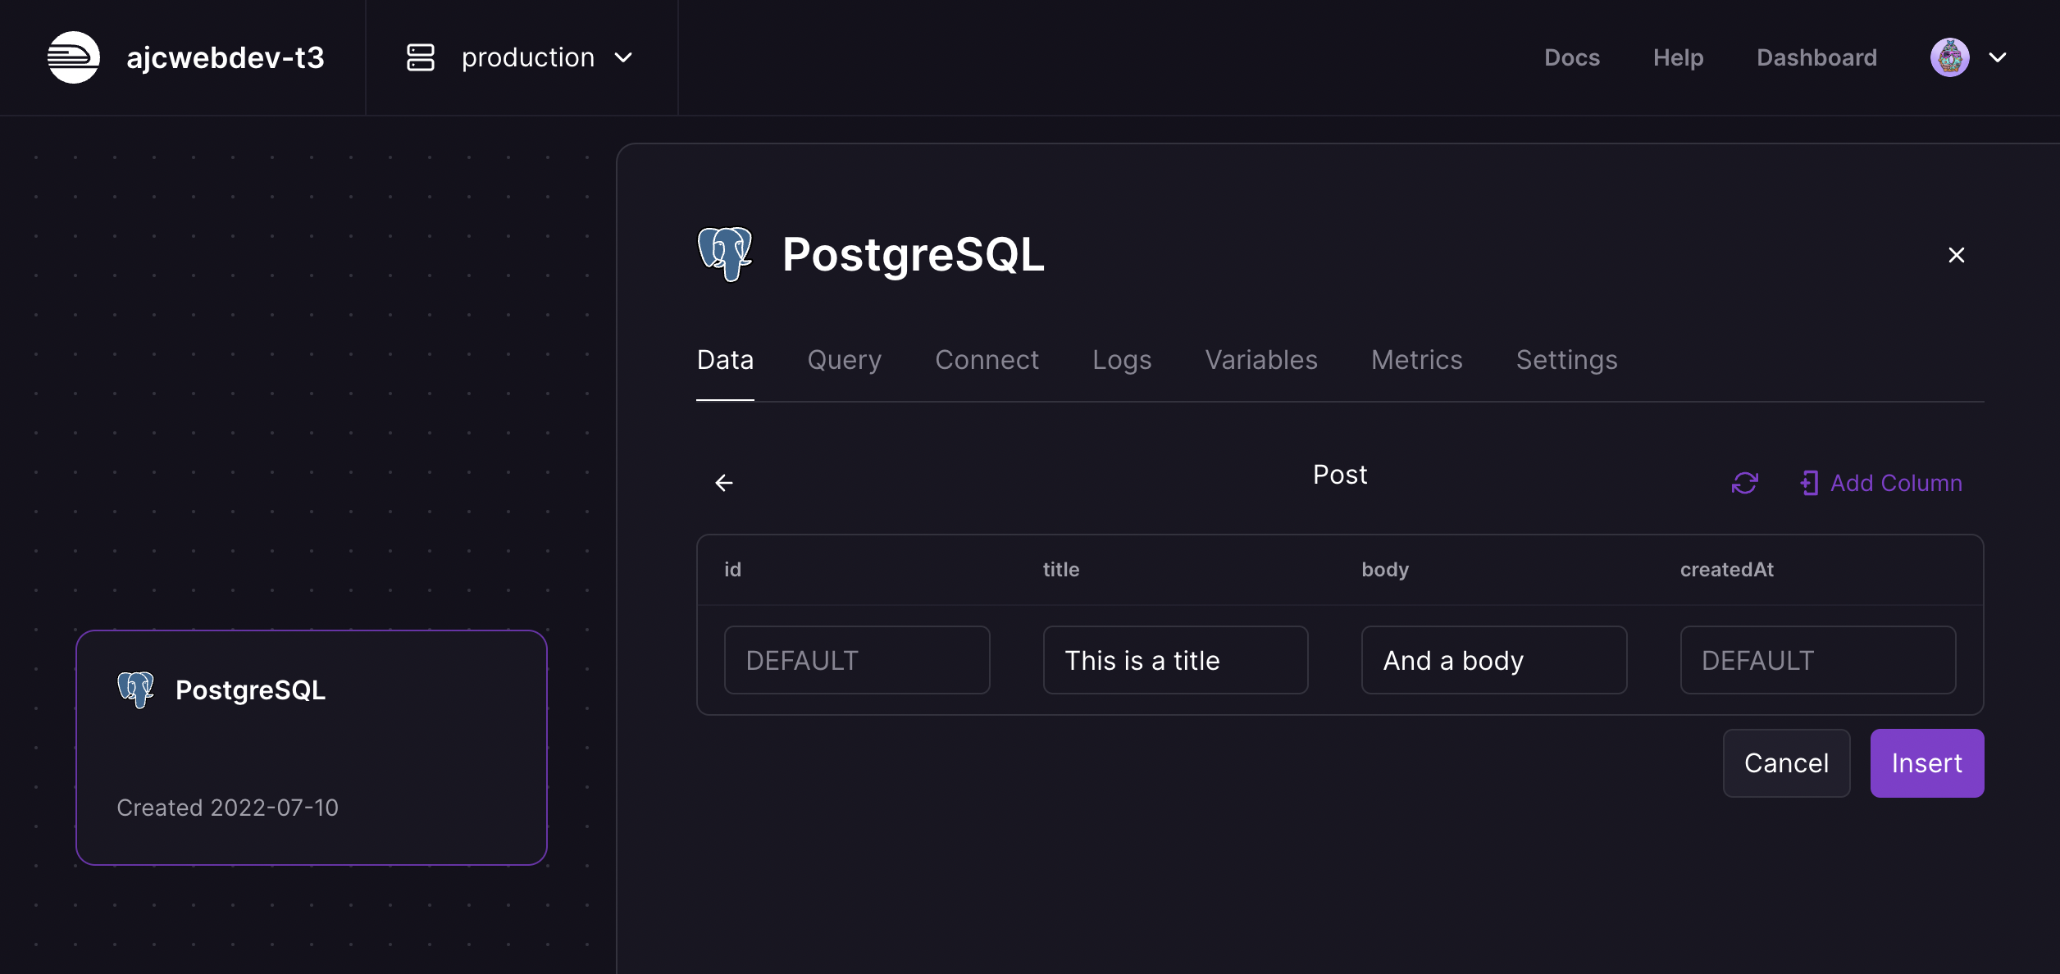The width and height of the screenshot is (2060, 974).
Task: Insert the new row
Action: pyautogui.click(x=1926, y=763)
